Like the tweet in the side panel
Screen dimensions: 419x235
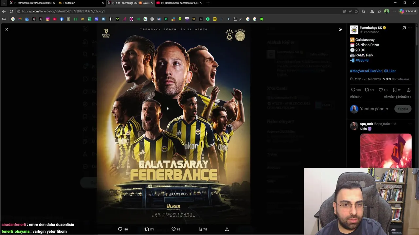(x=381, y=90)
